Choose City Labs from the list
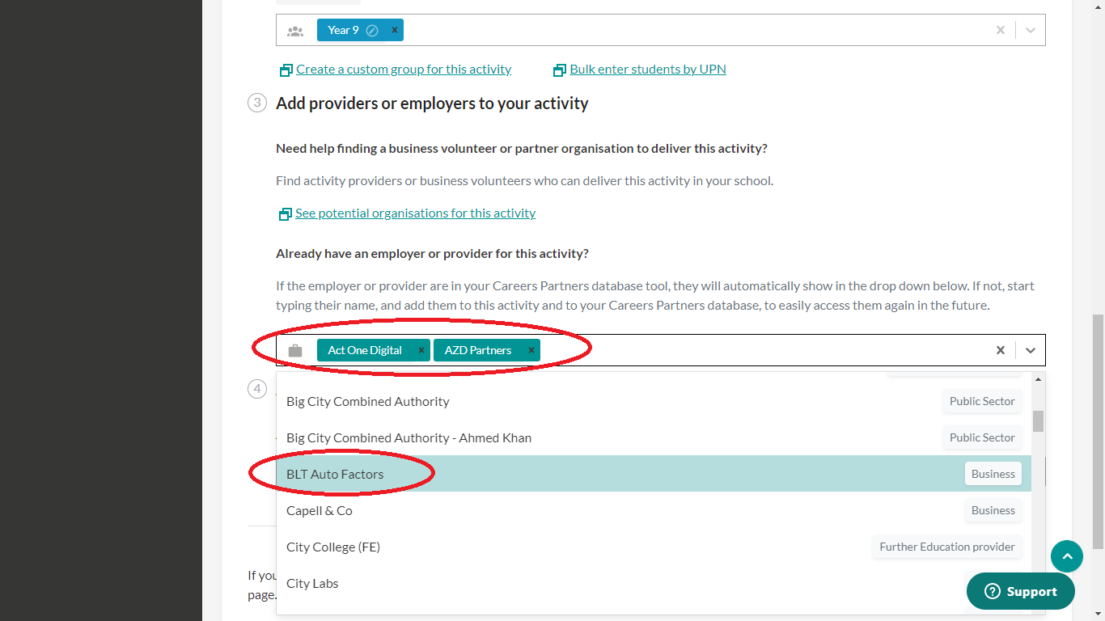The height and width of the screenshot is (621, 1105). [312, 584]
